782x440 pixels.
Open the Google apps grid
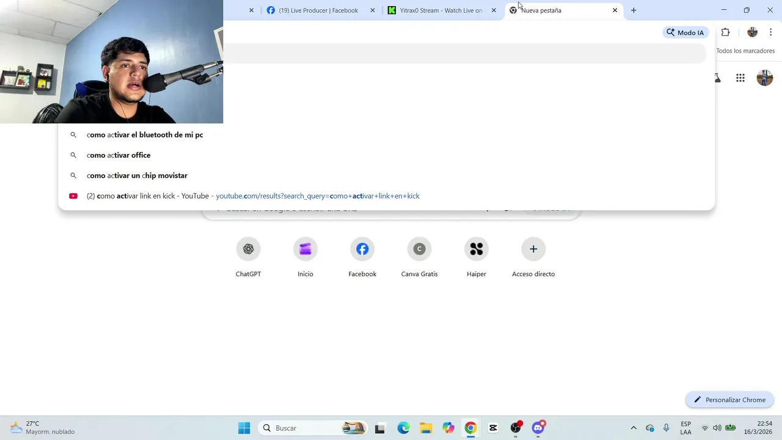[x=740, y=78]
